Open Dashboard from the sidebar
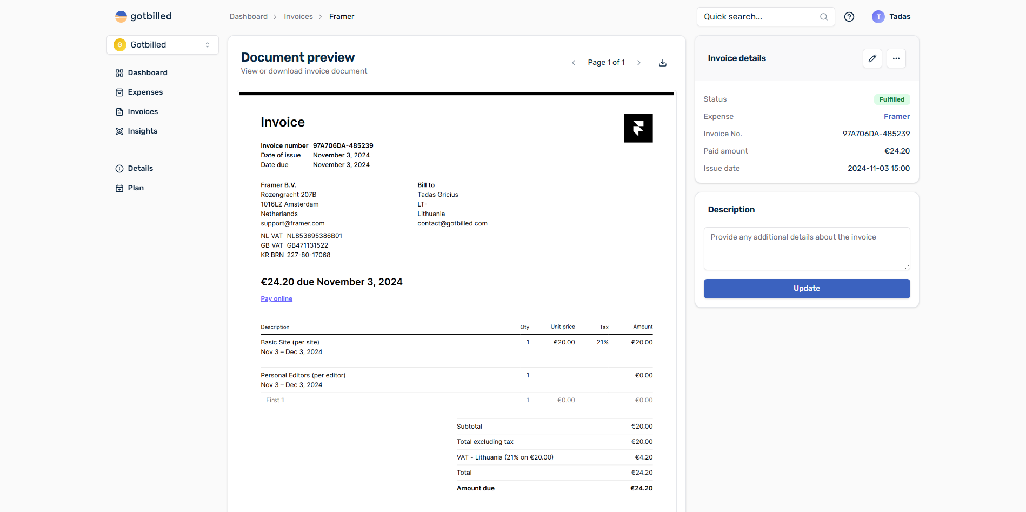 pyautogui.click(x=147, y=72)
